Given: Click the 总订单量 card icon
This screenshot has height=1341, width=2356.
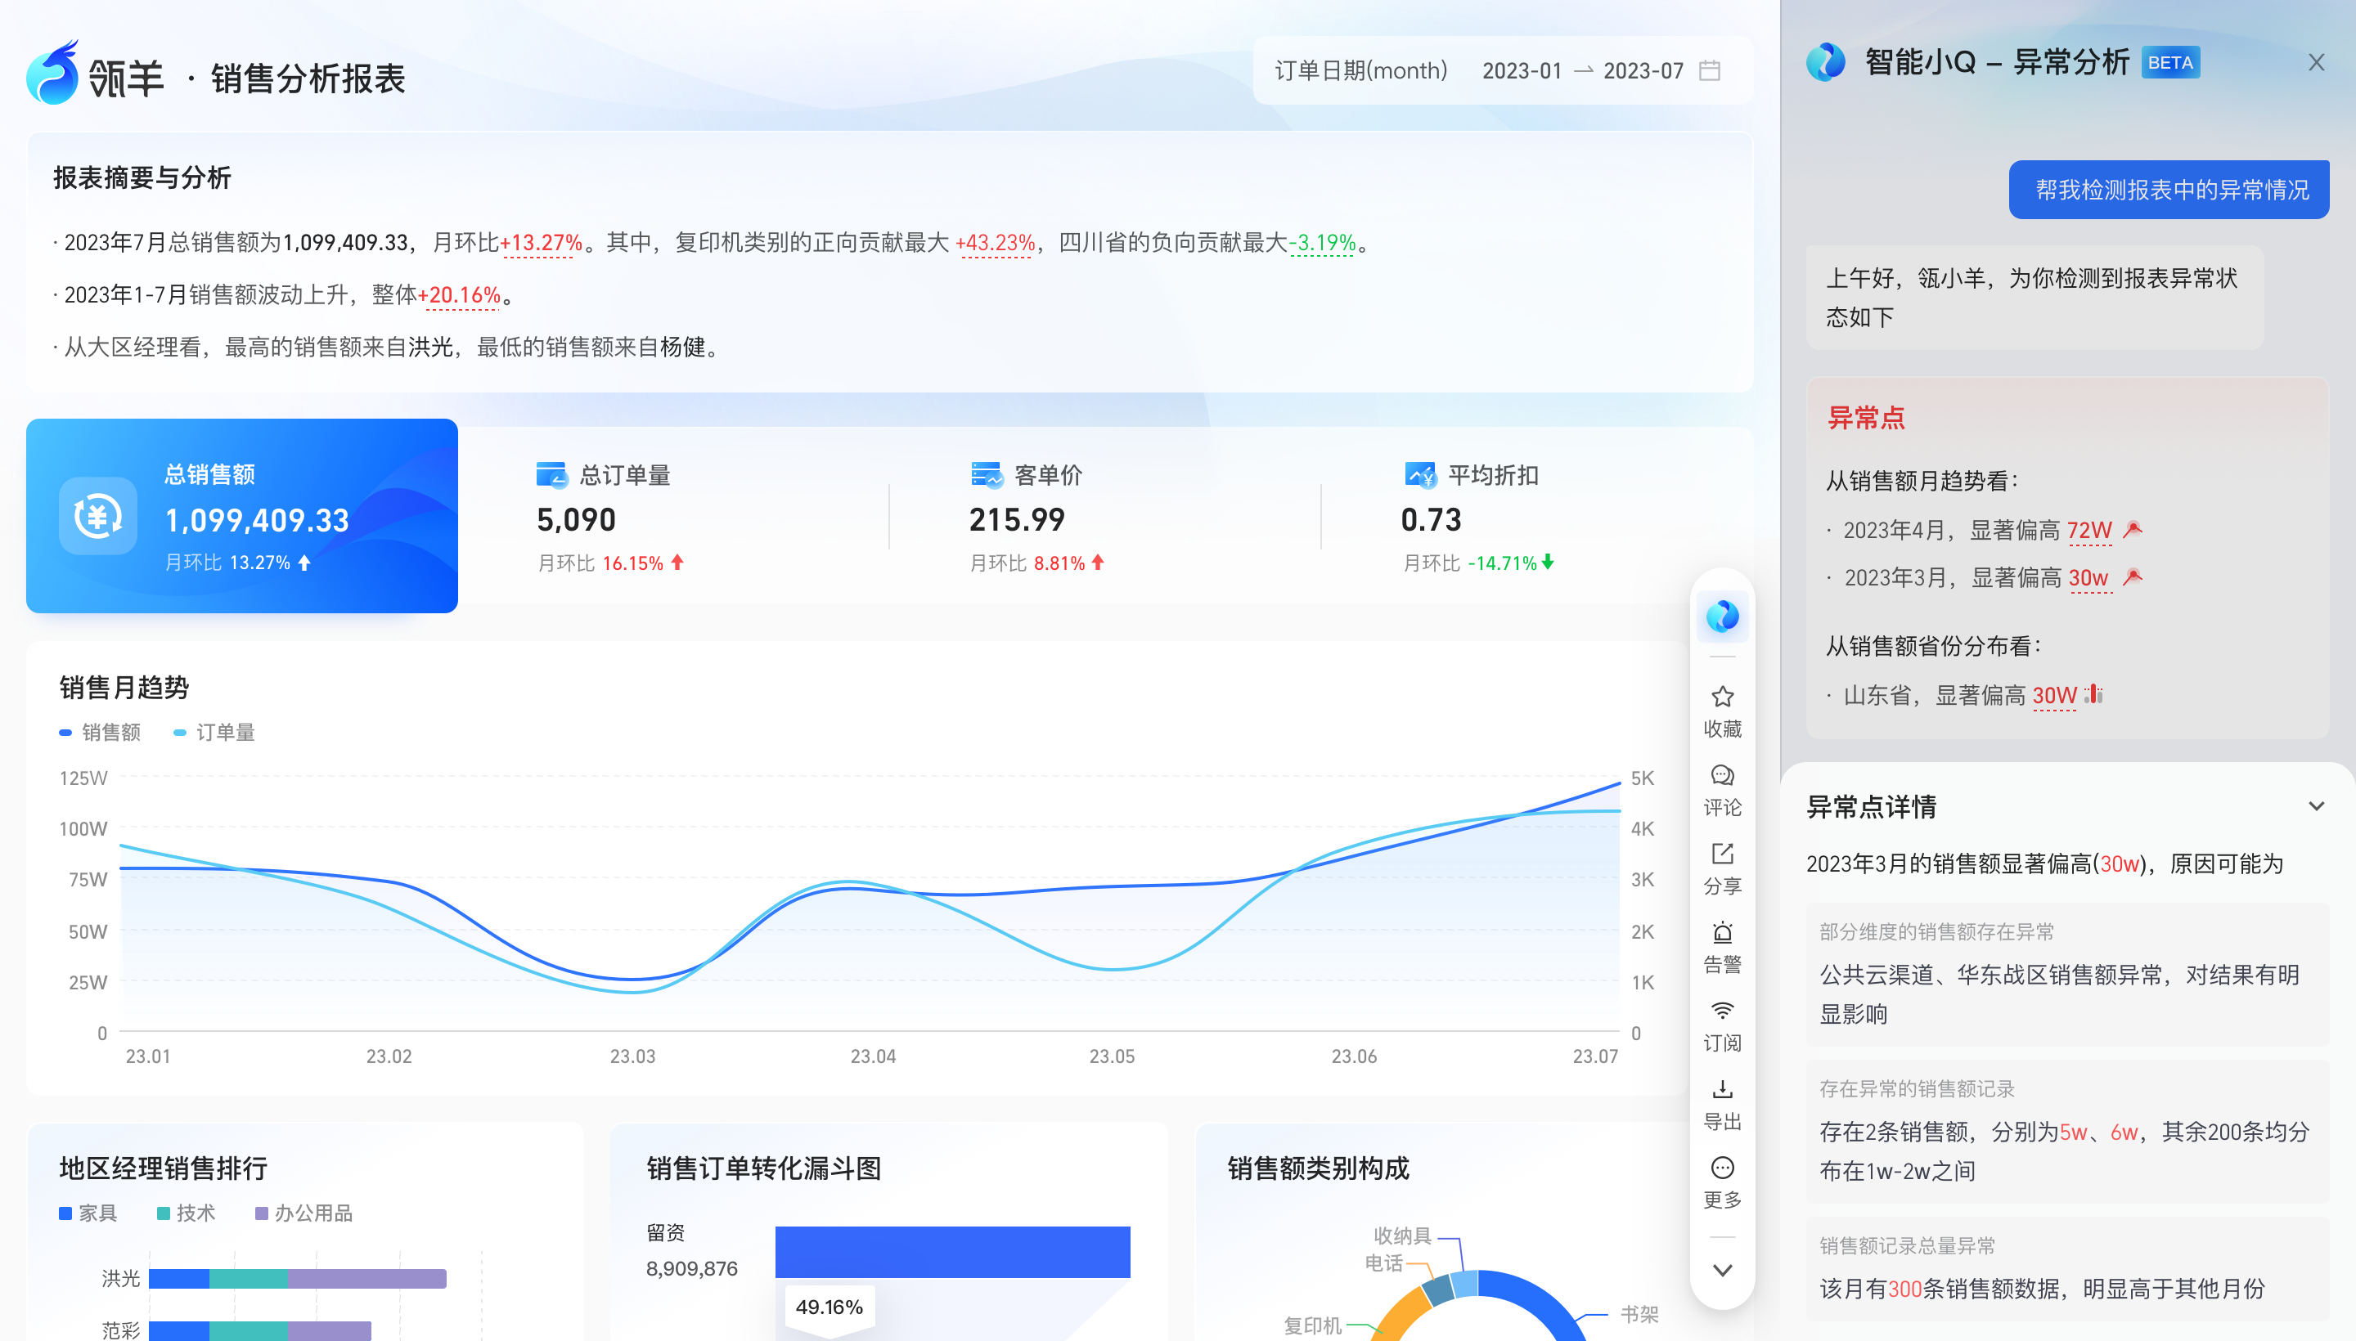Looking at the screenshot, I should tap(551, 475).
